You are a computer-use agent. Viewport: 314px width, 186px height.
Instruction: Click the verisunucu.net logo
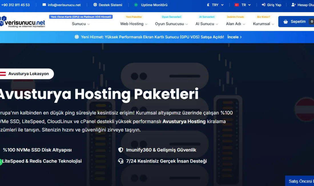tap(23, 22)
